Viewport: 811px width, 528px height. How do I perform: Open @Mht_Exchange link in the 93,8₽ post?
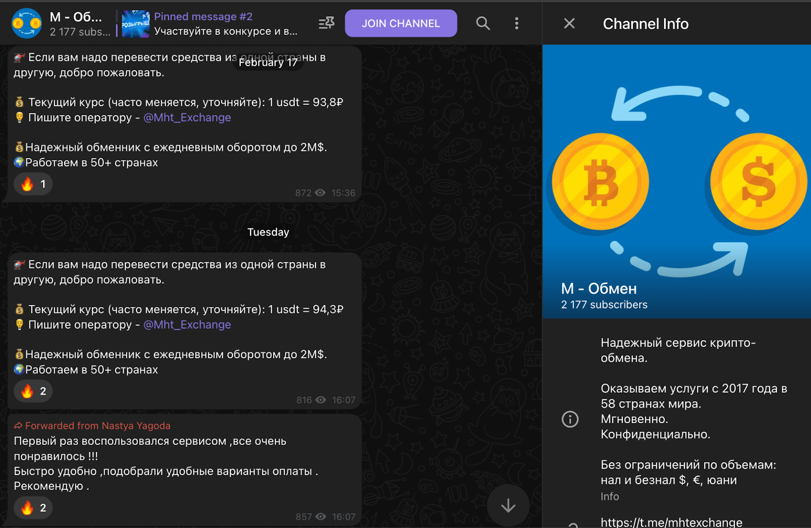pyautogui.click(x=187, y=118)
